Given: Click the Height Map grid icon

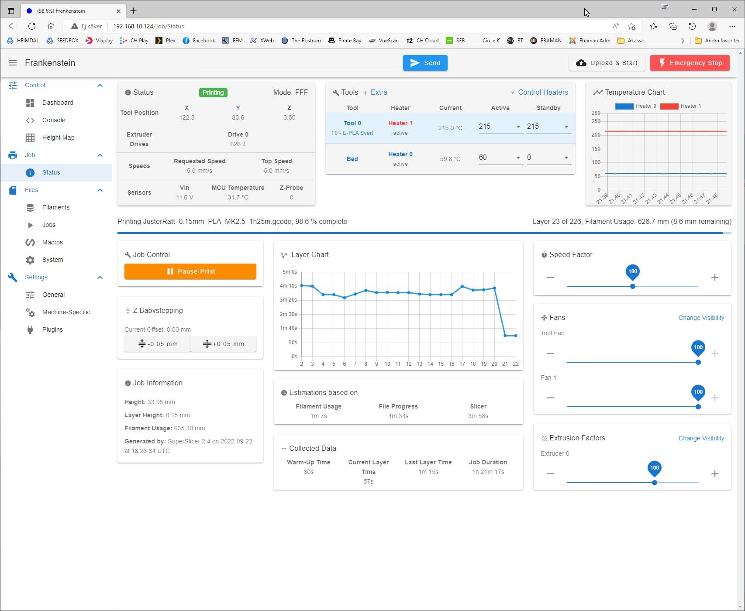Looking at the screenshot, I should coord(30,137).
